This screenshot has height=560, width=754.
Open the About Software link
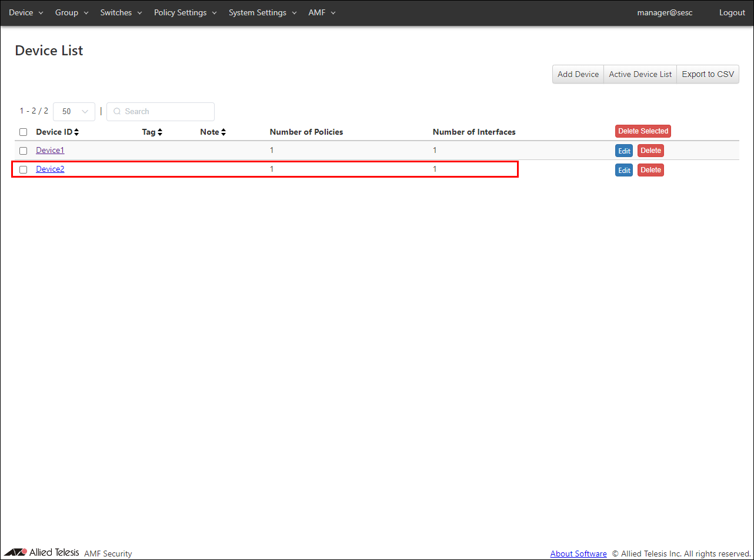pos(578,554)
